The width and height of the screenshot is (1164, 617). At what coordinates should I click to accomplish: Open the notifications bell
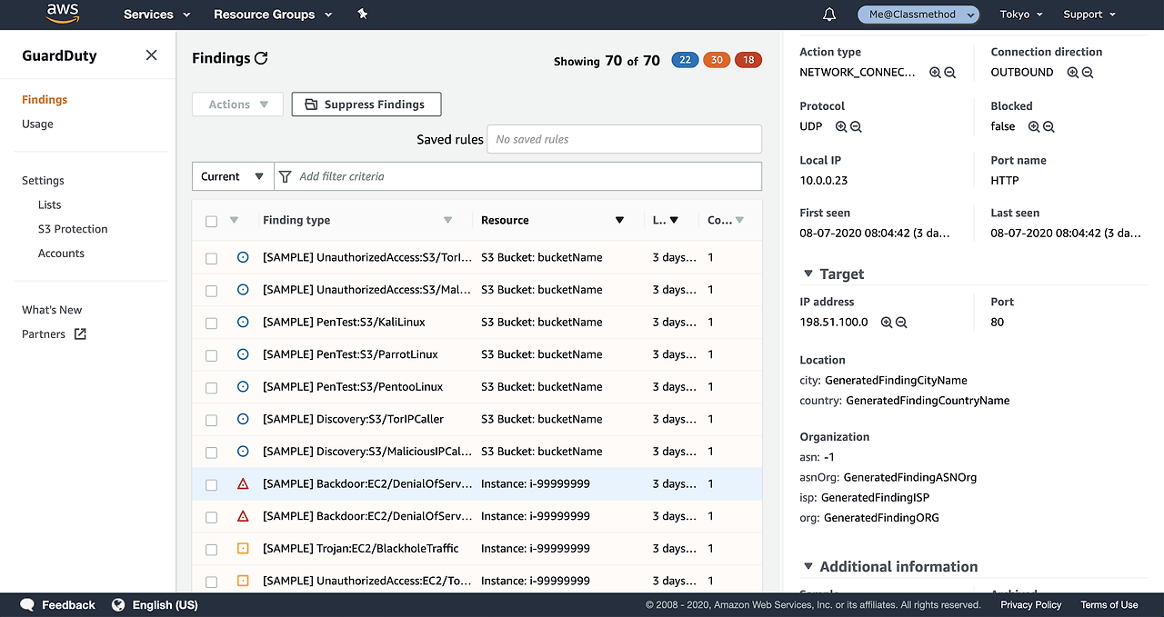[829, 15]
